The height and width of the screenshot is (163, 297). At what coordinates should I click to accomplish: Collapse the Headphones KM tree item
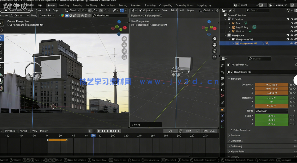tap(229, 39)
